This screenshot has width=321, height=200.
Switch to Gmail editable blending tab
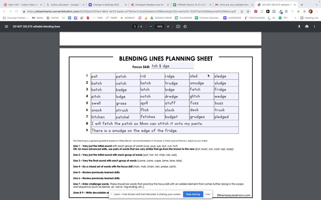click(x=234, y=5)
